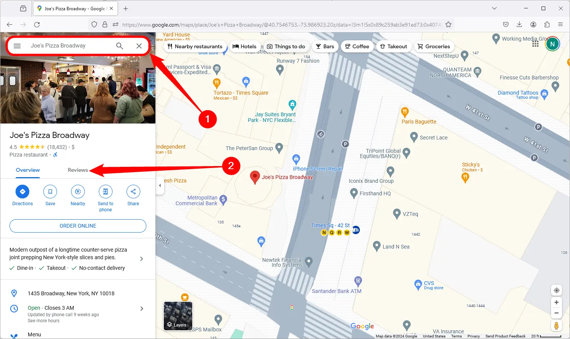This screenshot has width=570, height=339.
Task: Select the Hotels filter chip
Action: (x=244, y=46)
